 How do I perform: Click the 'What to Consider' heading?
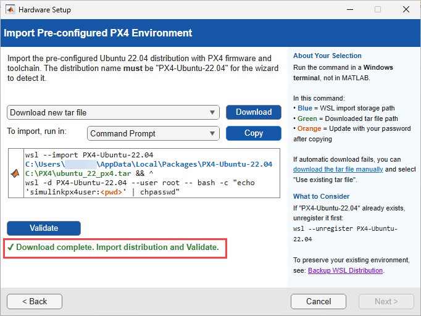pos(322,196)
